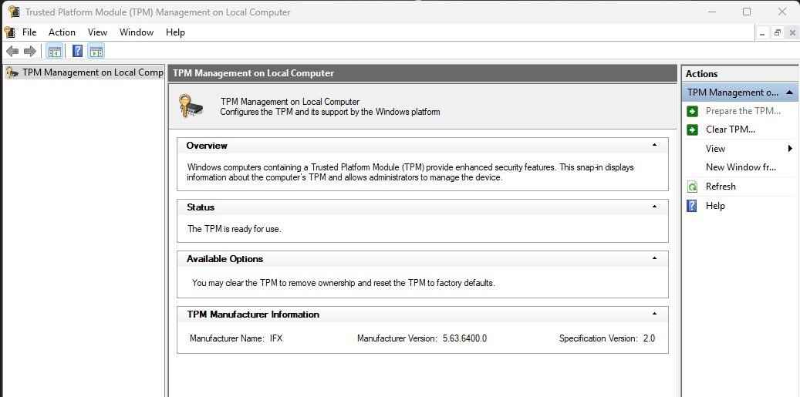Click the Clear TPM... action link
The width and height of the screenshot is (800, 397).
(x=730, y=130)
